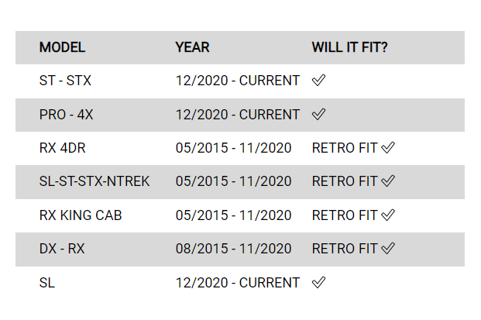Click the DX - RX model cell
The height and width of the screenshot is (320, 481).
62,249
